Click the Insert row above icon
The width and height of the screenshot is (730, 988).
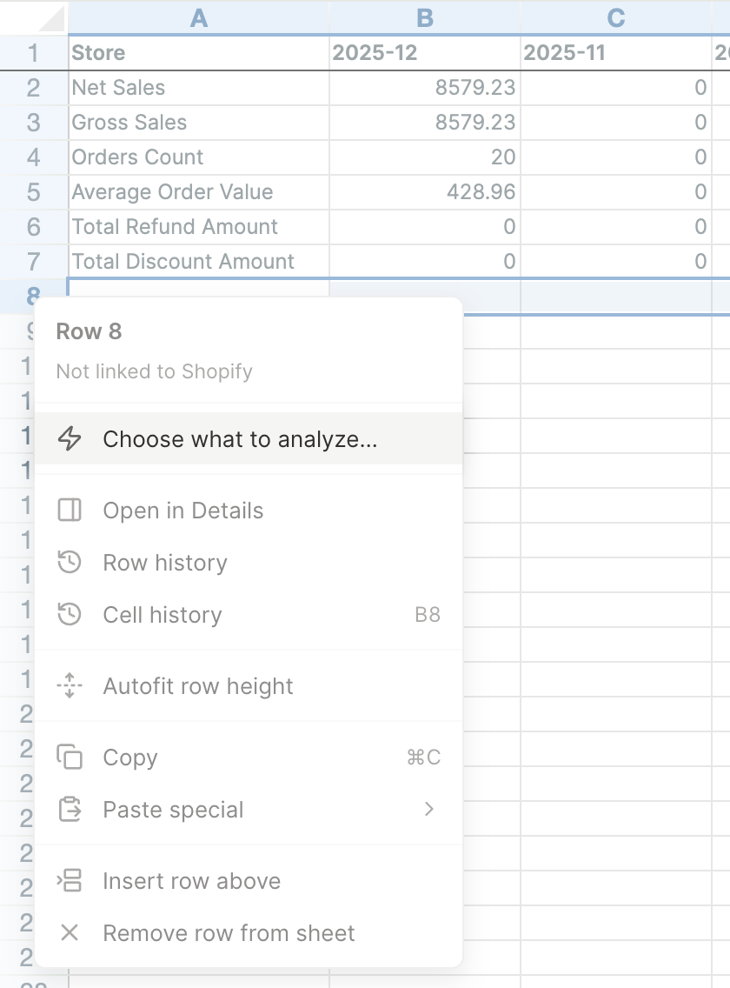tap(70, 880)
